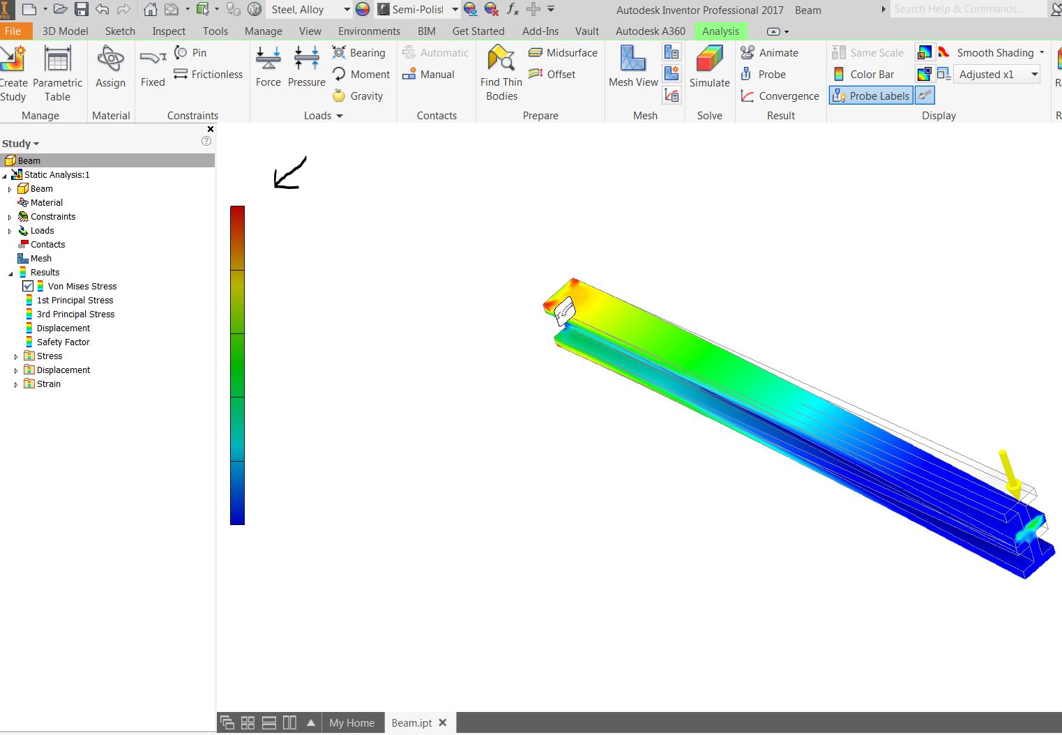Toggle the Color Bar display
1062x735 pixels.
coord(867,74)
